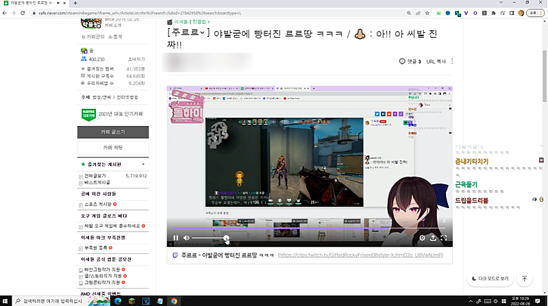Open video settings gear icon
Viewport: 548px width, 306px height.
click(x=422, y=238)
